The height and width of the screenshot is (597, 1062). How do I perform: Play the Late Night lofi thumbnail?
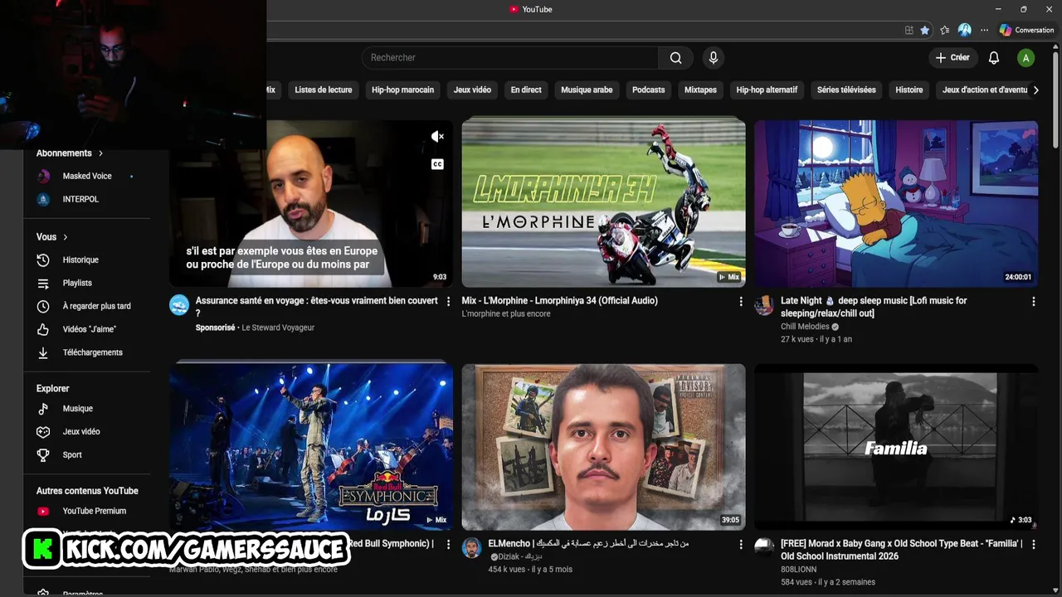(x=896, y=204)
